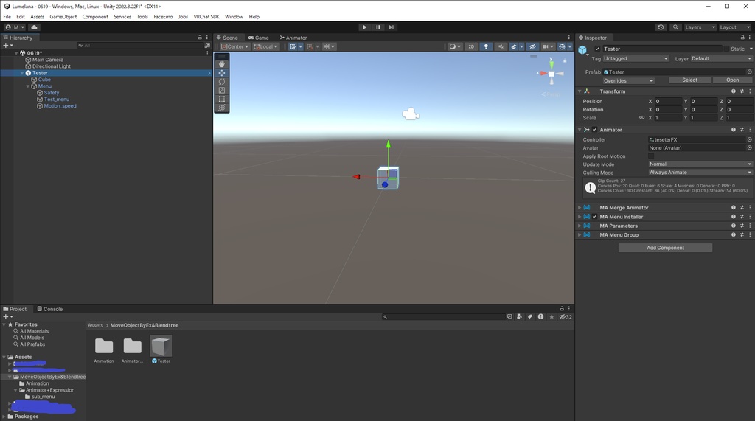Switch to the Game tab
The image size is (755, 421).
pos(259,38)
